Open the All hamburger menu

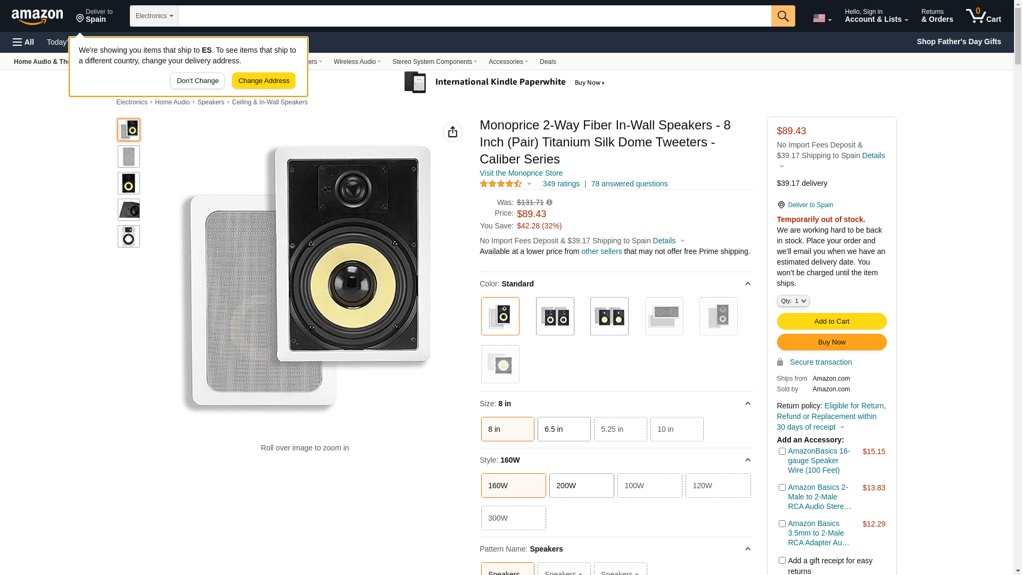pos(23,42)
